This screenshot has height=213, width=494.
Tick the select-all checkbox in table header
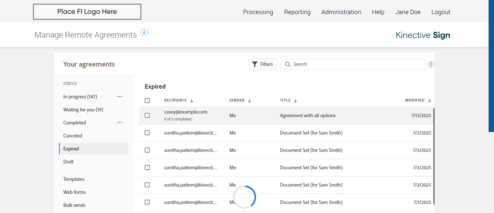(x=147, y=101)
